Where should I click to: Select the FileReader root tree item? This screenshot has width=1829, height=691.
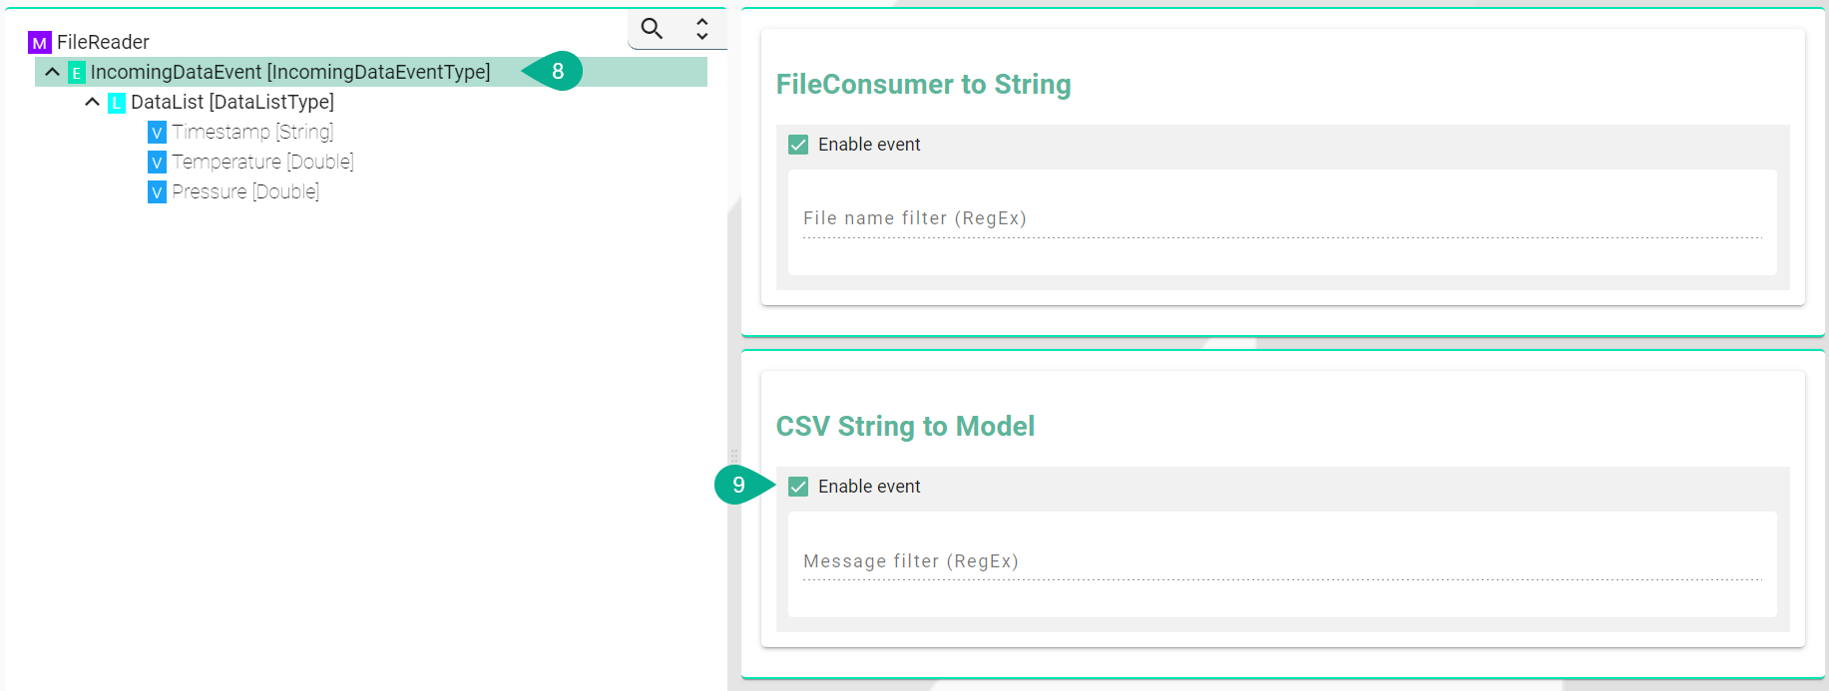coord(103,42)
